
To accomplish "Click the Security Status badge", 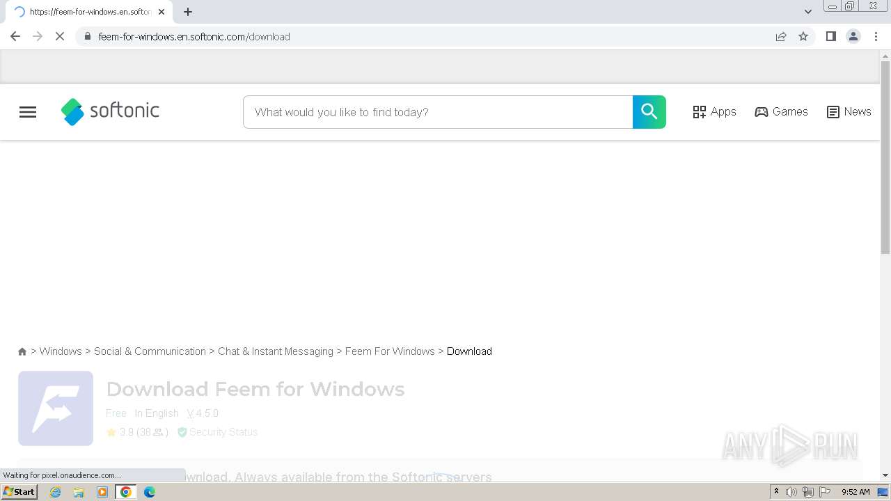I will [x=217, y=432].
